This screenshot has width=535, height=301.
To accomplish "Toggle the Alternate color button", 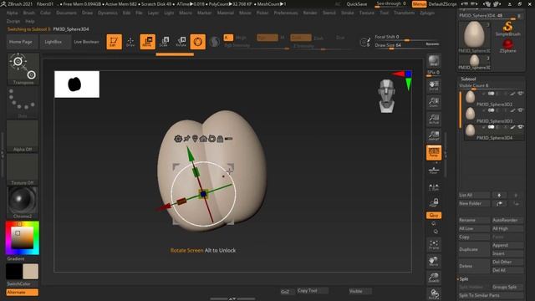I will 23,293.
